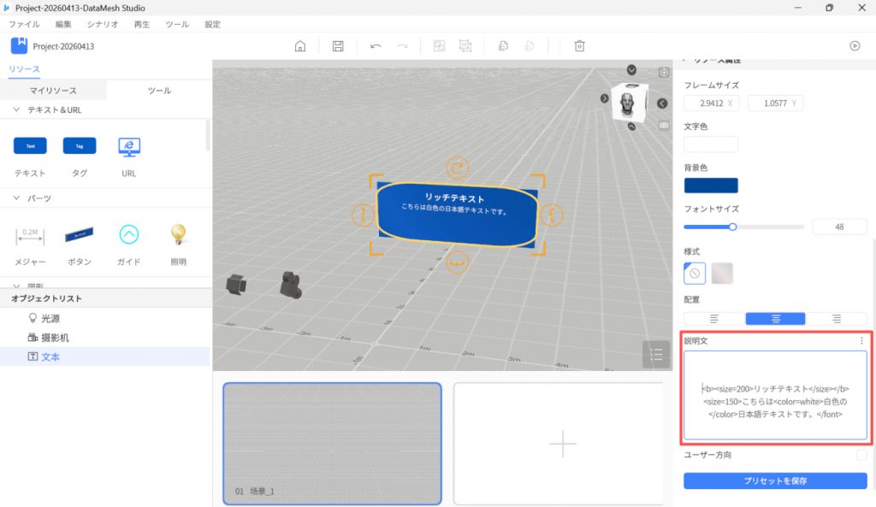
Task: Click the play preview icon
Action: [x=855, y=46]
